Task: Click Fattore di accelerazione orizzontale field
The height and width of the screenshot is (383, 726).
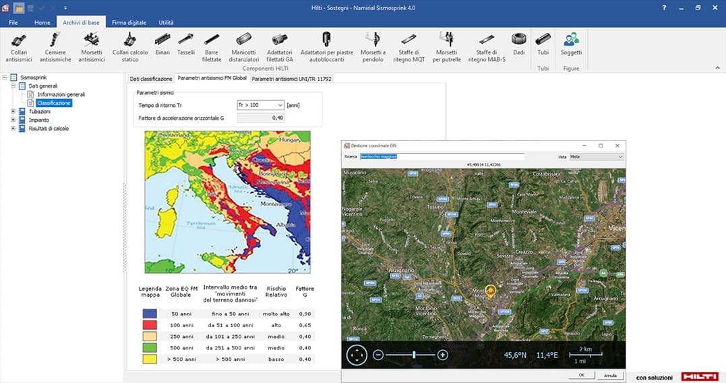Action: (261, 118)
